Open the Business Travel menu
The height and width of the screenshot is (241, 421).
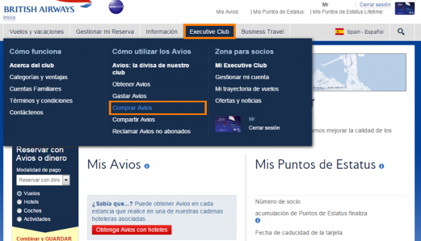point(262,32)
